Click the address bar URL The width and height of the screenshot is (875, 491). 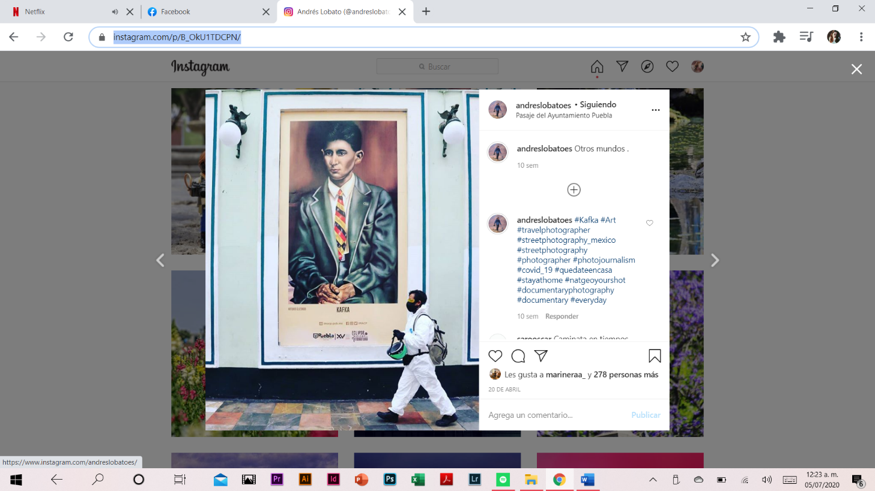[177, 37]
